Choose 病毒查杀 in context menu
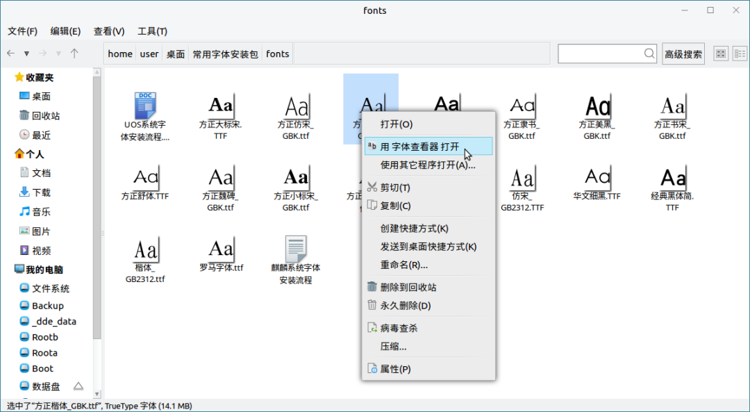Screen dimensions: 750x412 coord(428,328)
